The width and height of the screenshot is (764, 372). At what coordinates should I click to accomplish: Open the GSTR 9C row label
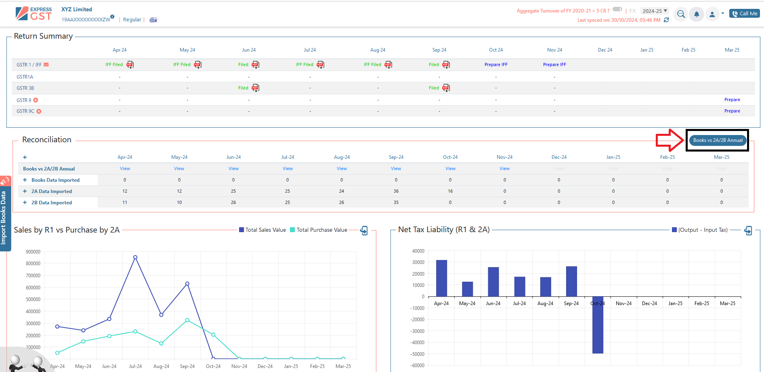pos(25,111)
